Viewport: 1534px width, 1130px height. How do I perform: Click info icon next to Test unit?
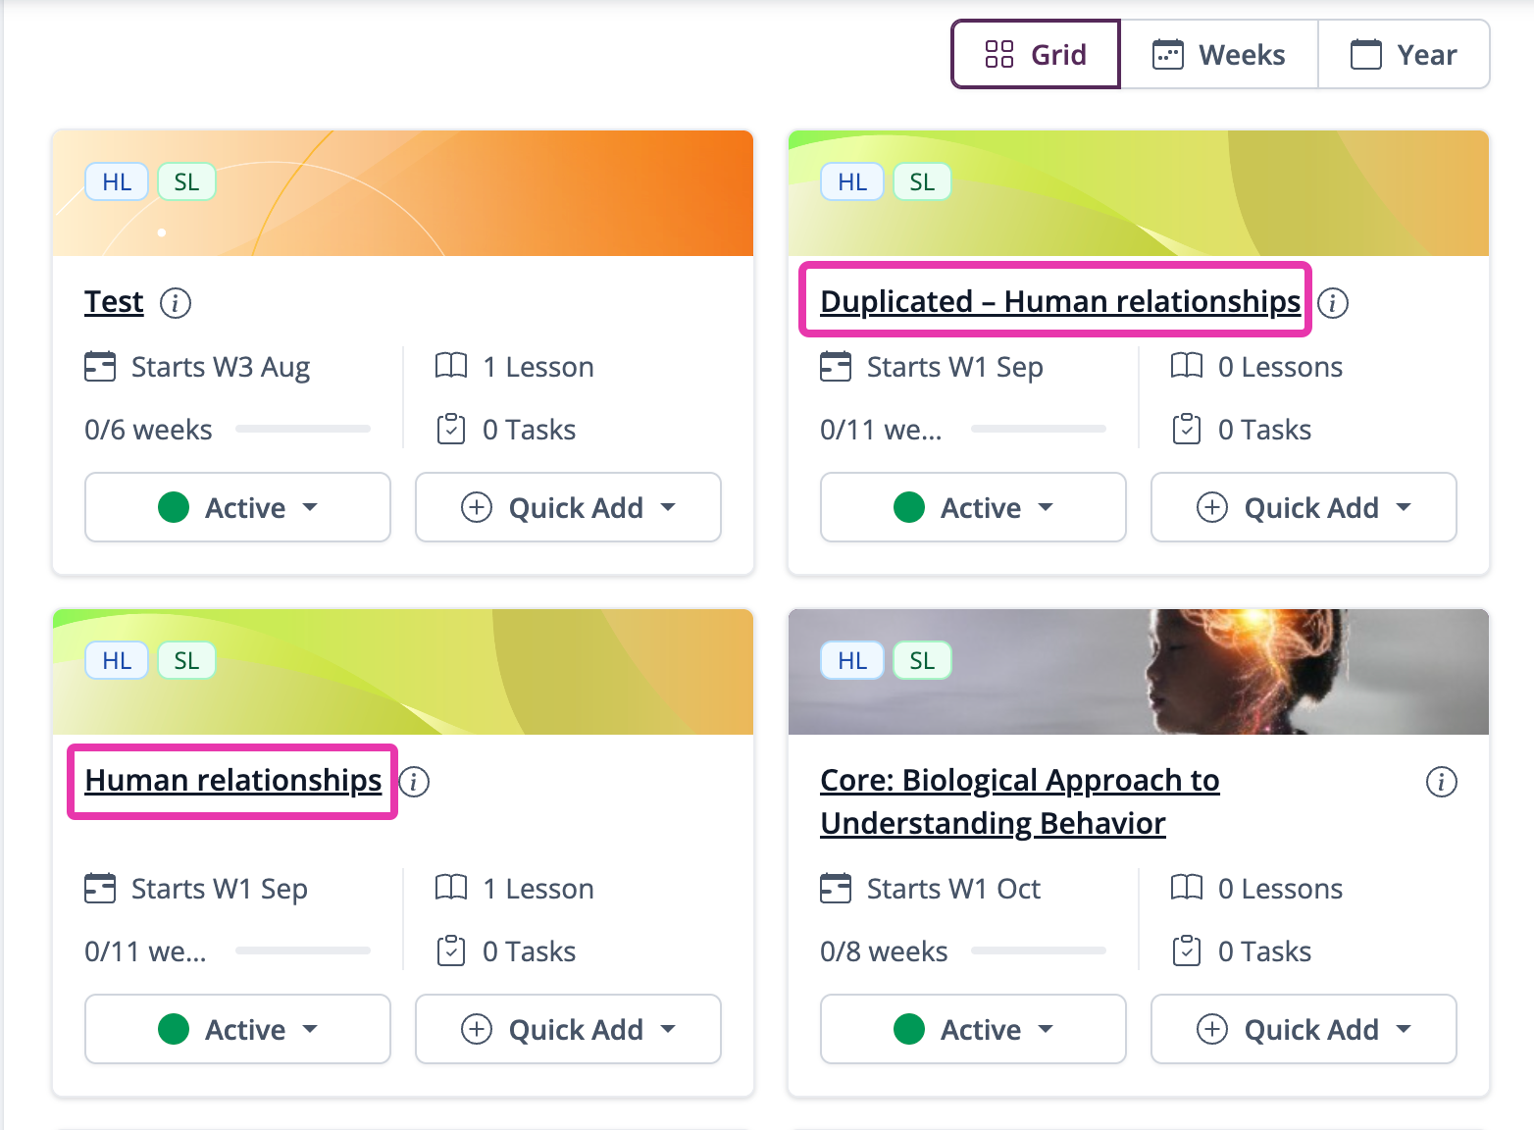point(176,303)
